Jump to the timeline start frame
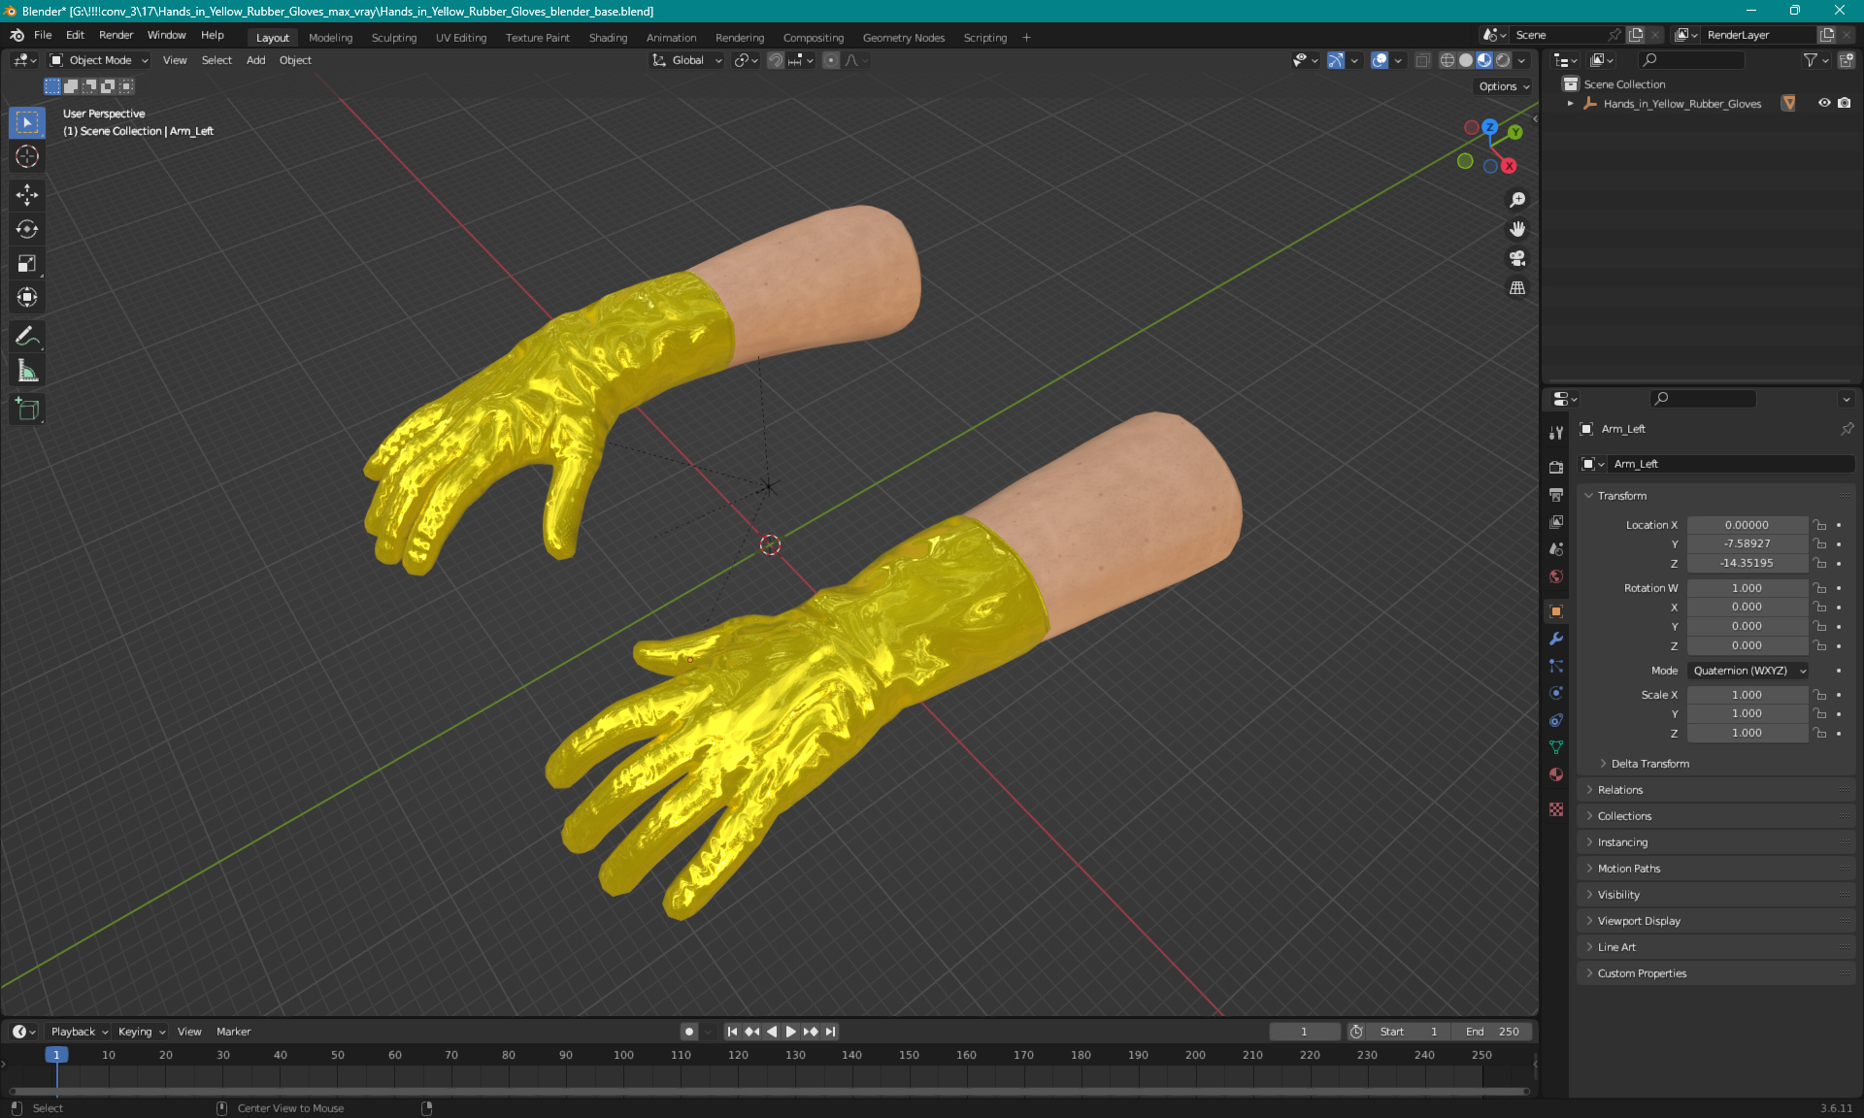 (x=732, y=1032)
